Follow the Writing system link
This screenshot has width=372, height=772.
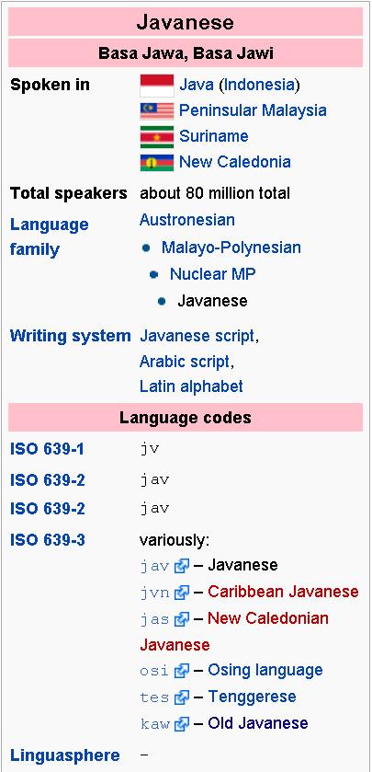[71, 336]
